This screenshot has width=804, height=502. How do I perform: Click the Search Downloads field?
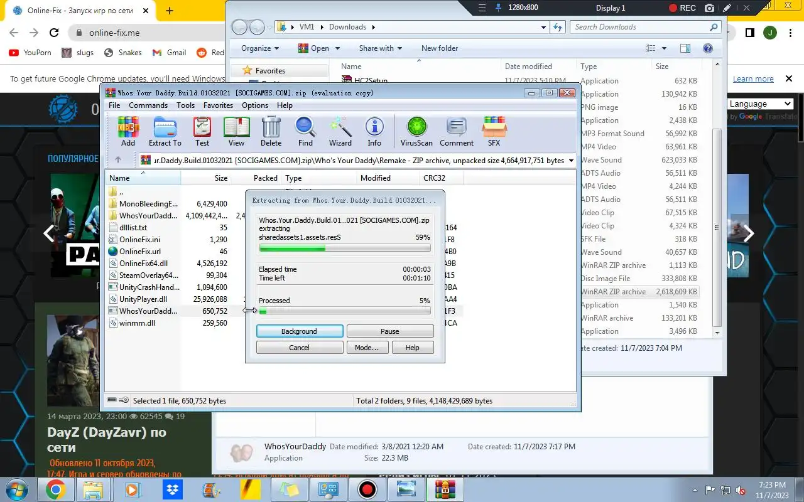point(646,27)
